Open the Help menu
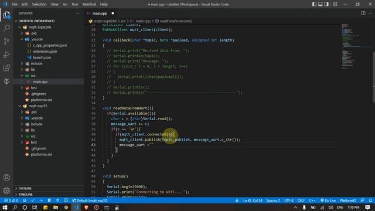The height and width of the screenshot is (211, 375). pos(104,4)
